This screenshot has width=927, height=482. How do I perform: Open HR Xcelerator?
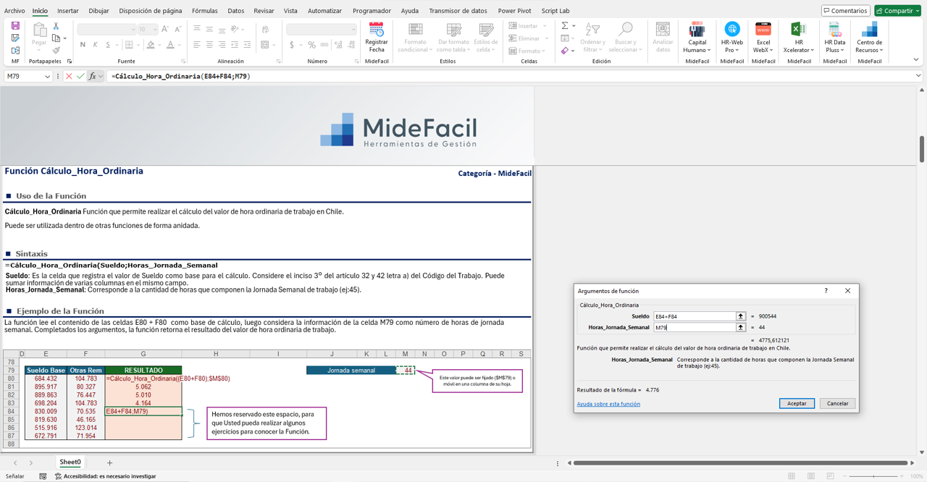pyautogui.click(x=800, y=36)
